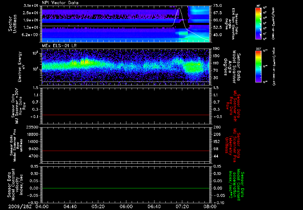Click the "ergs/(cm**2-sr-sec-eV)" units label

[274, 66]
